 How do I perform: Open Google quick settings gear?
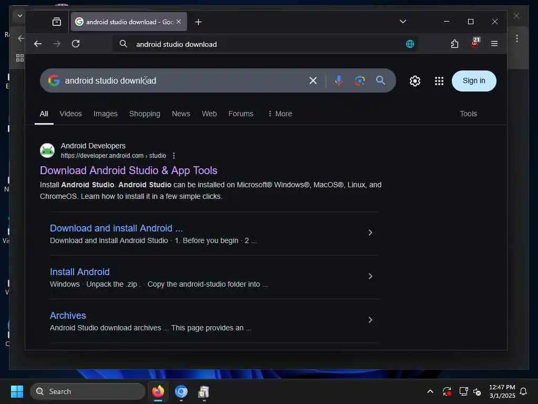(x=415, y=81)
